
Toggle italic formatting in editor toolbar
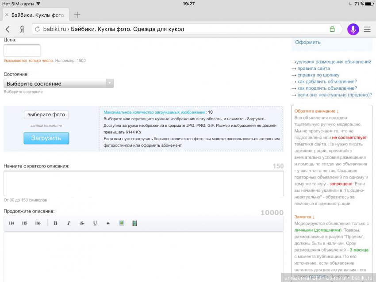tap(69, 223)
